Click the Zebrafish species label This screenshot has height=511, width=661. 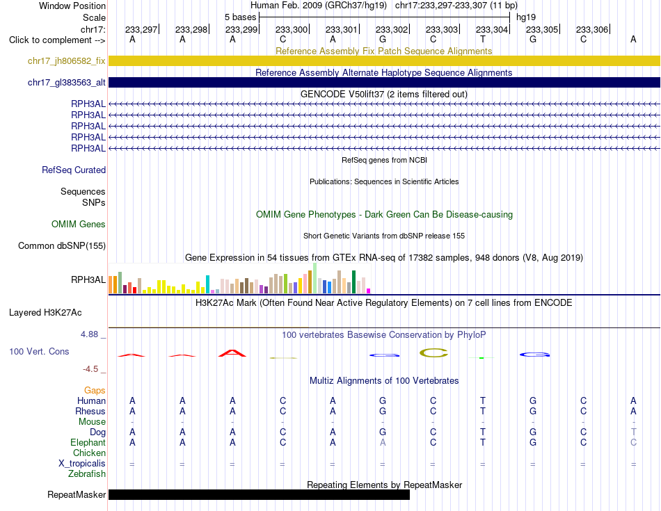(87, 474)
